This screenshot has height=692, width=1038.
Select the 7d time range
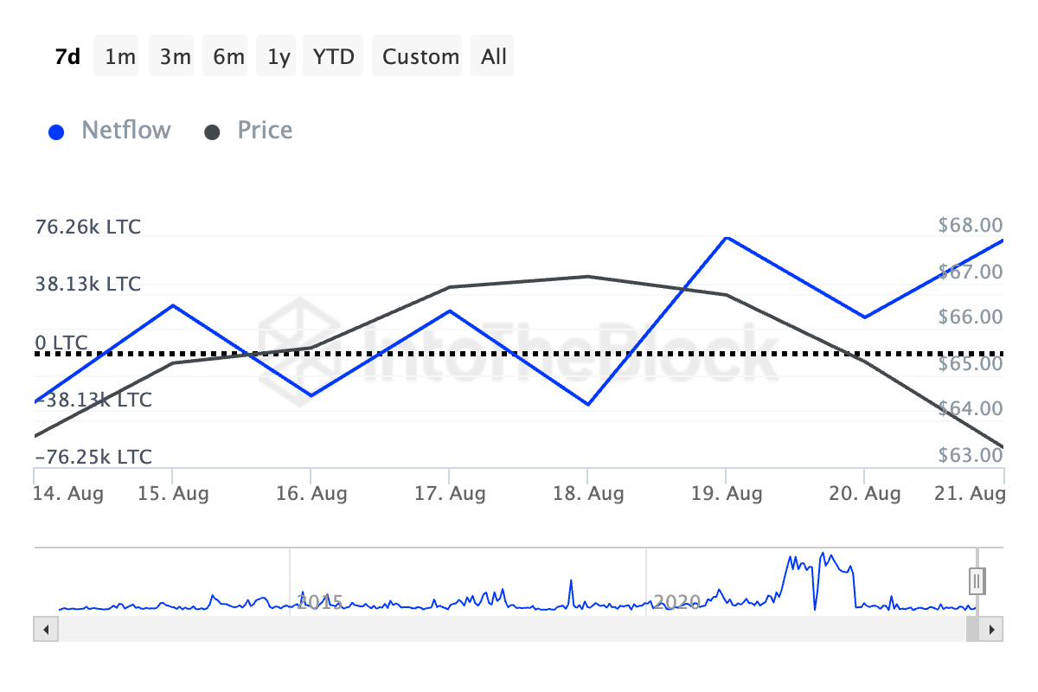[67, 57]
